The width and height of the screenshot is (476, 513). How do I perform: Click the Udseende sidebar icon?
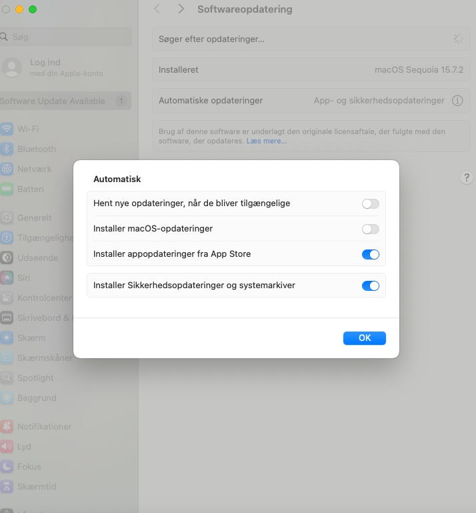click(7, 258)
